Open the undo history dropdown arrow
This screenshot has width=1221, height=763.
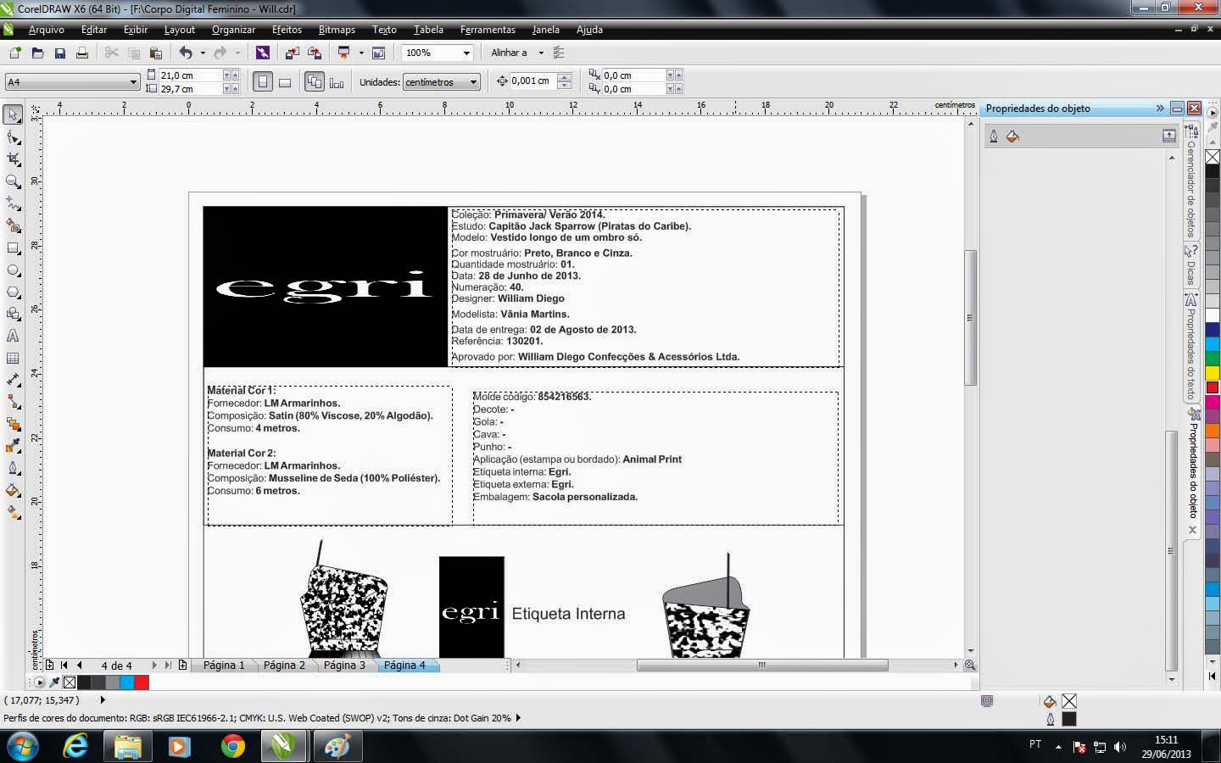[202, 53]
